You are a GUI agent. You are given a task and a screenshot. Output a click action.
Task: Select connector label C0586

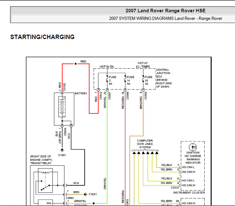(x=128, y=95)
